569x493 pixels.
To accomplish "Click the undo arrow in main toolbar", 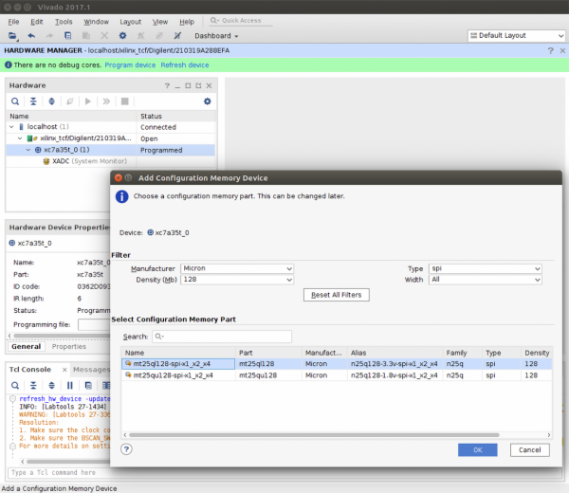I will (x=31, y=36).
